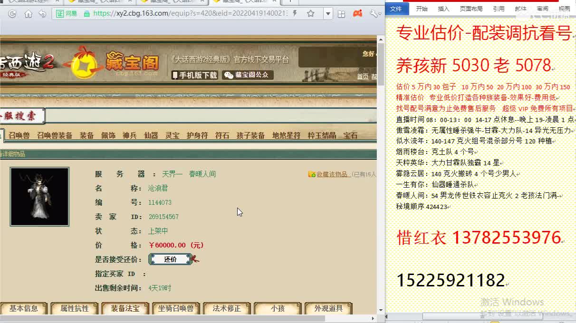Open the 神兵 category tab
This screenshot has height=323, width=576.
click(x=129, y=135)
